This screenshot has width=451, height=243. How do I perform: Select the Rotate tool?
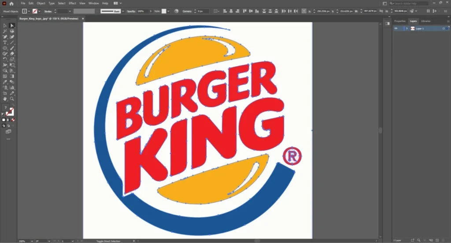click(x=5, y=59)
